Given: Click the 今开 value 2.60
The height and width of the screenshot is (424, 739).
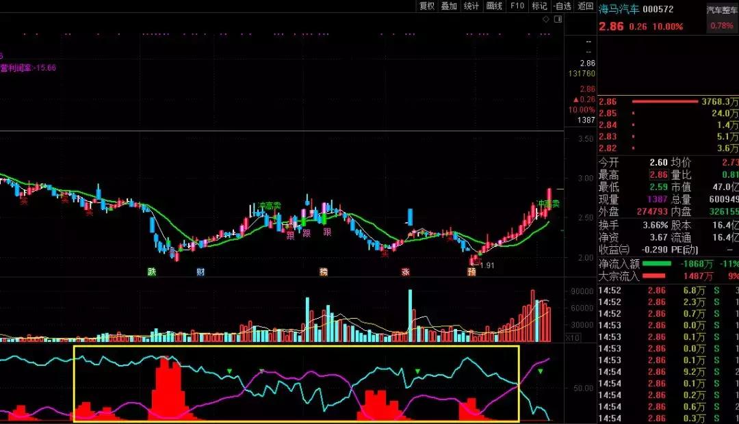Looking at the screenshot, I should pyautogui.click(x=658, y=163).
